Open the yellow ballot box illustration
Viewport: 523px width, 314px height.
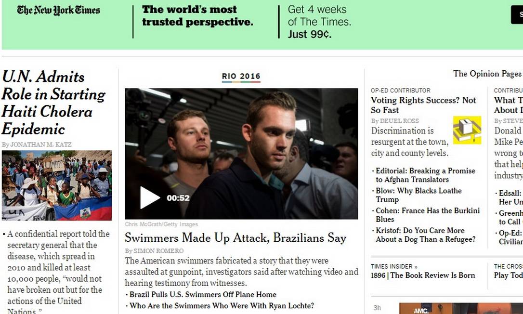467,130
